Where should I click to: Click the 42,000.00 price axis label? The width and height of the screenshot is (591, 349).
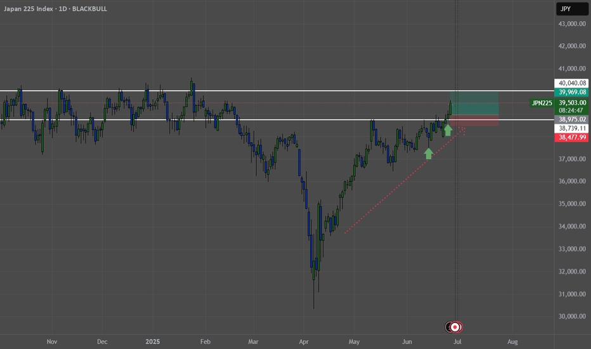click(572, 46)
